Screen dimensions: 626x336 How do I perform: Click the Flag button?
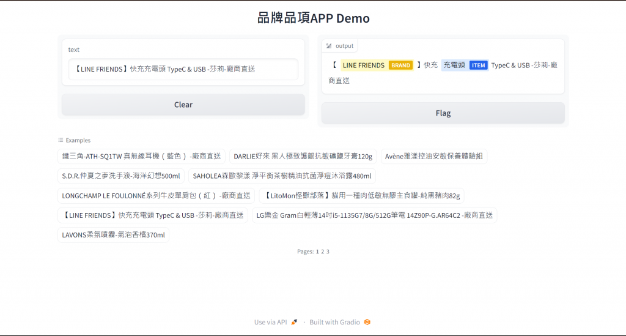(x=443, y=113)
